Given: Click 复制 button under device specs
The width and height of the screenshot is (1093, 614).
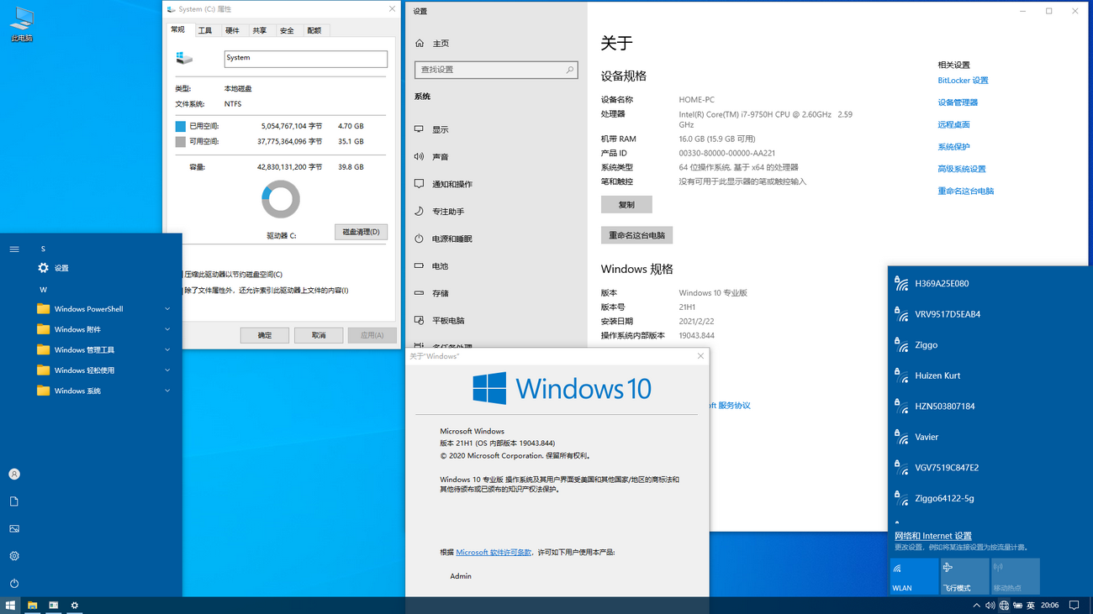Looking at the screenshot, I should [626, 204].
